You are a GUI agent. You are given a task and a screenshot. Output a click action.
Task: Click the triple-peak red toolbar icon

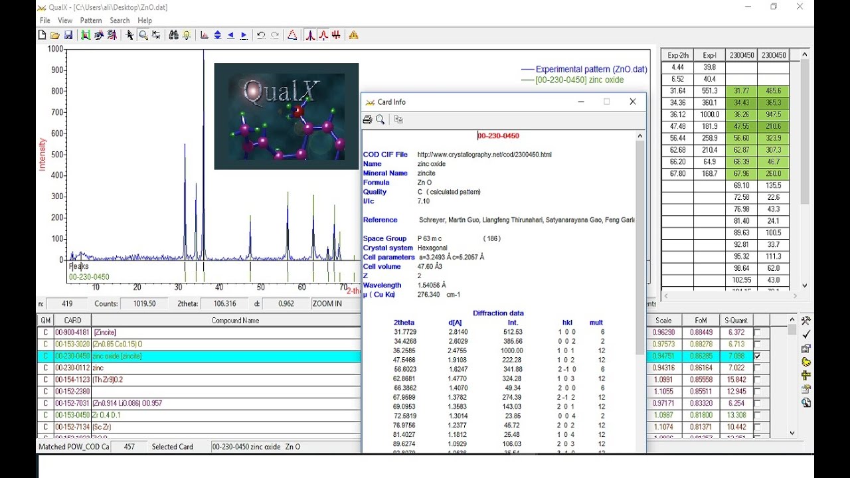[x=336, y=35]
